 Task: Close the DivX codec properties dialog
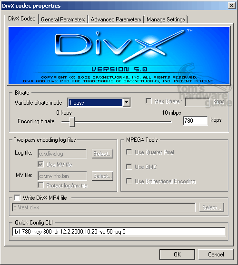pos(232,6)
